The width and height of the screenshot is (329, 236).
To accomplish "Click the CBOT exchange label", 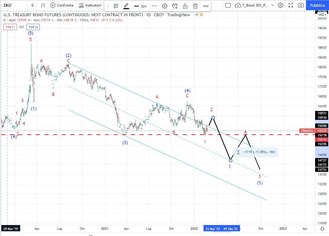I will pyautogui.click(x=159, y=15).
